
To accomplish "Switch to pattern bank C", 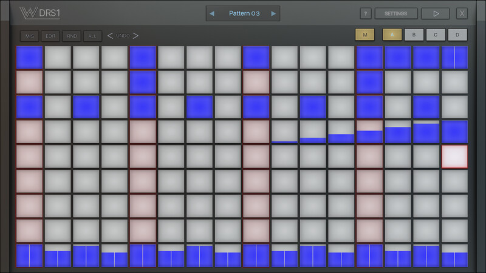I will coord(436,35).
